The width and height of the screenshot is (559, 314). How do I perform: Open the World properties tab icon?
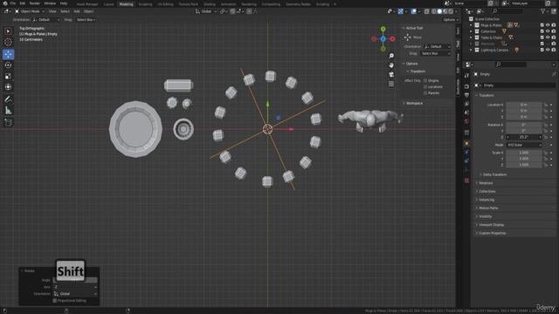tap(466, 121)
